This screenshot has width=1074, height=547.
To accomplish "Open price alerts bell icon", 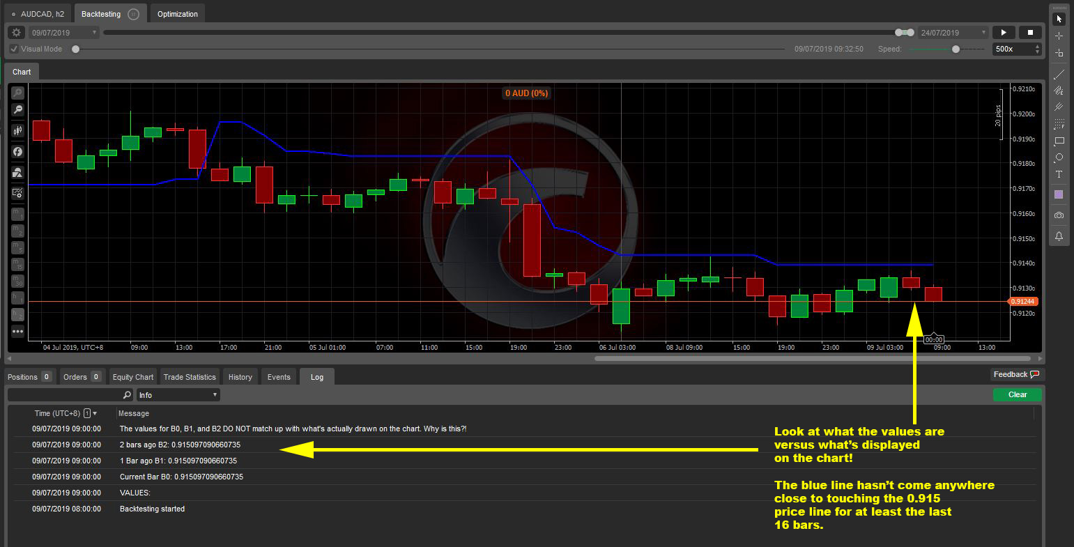I will coord(1059,236).
